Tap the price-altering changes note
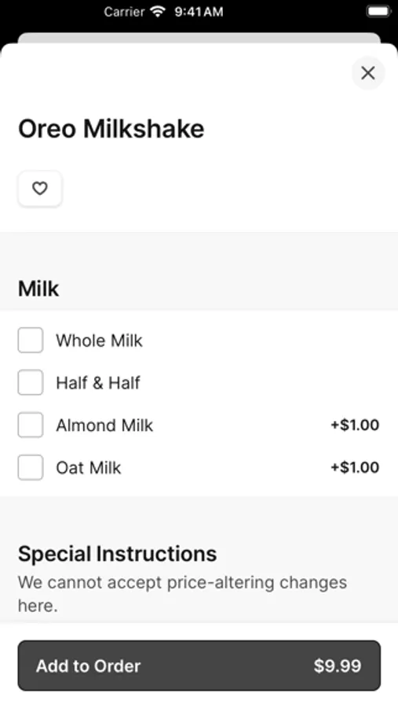 click(183, 594)
